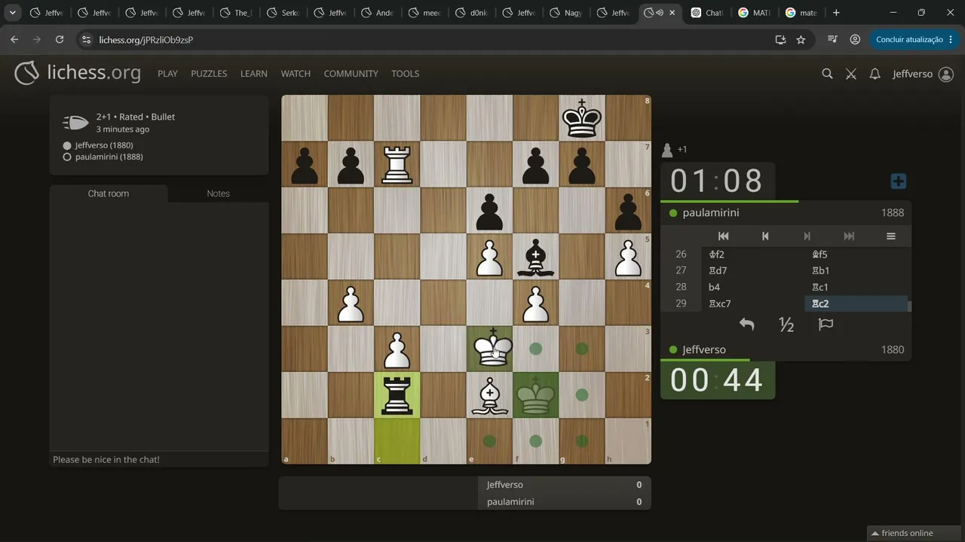The width and height of the screenshot is (965, 542).
Task: Open the COMMUNITY menu
Action: [x=351, y=74]
